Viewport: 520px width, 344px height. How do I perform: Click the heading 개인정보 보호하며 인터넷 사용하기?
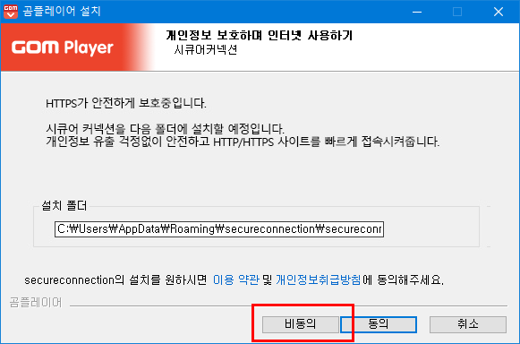[x=259, y=35]
